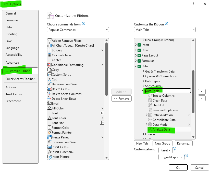The width and height of the screenshot is (210, 171).
Task: Click the Remove button
Action: click(121, 98)
